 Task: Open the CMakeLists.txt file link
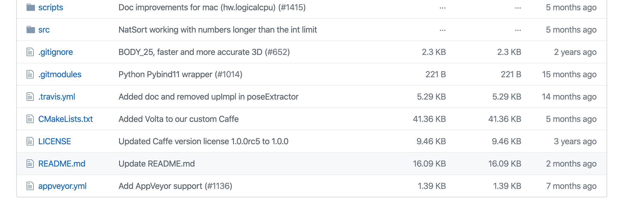click(65, 119)
